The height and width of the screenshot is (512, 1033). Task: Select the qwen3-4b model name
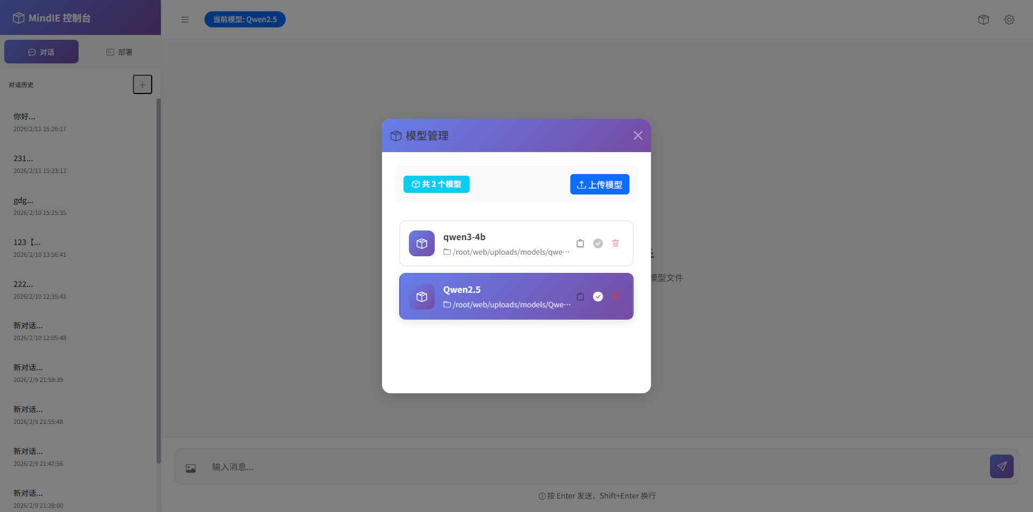464,237
